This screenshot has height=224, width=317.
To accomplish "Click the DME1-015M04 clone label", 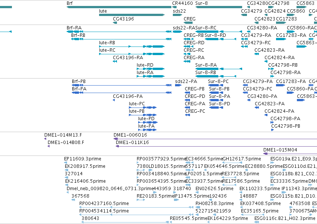I will click(280, 150).
